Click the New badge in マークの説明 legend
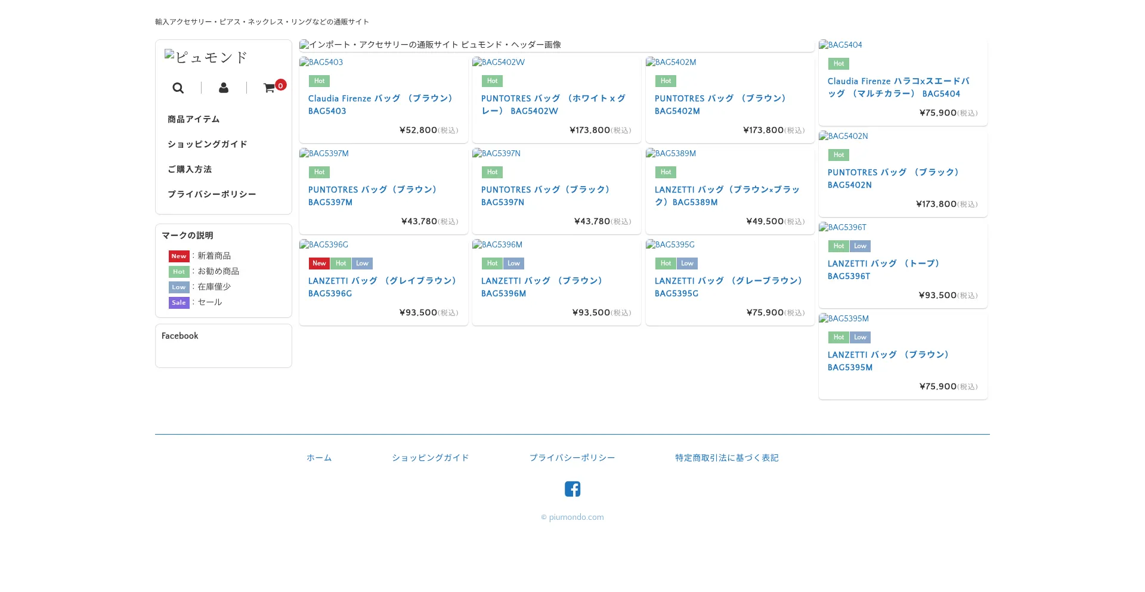 click(x=179, y=256)
